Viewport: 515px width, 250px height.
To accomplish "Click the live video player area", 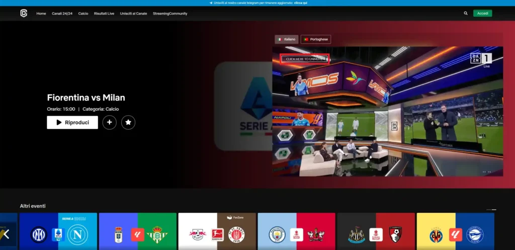I will (x=388, y=111).
